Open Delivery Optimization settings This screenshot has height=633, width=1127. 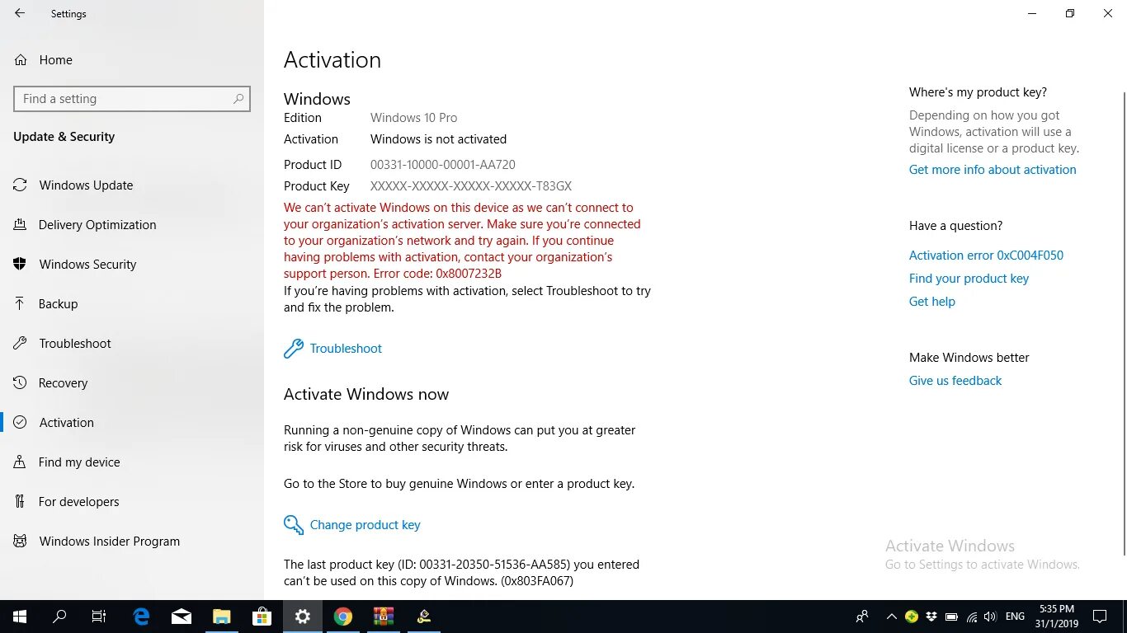point(132,224)
